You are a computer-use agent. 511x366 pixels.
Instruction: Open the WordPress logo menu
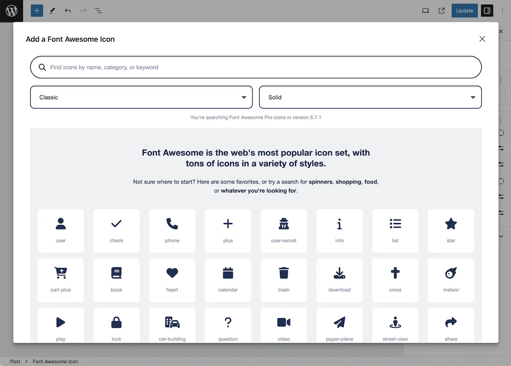11,11
